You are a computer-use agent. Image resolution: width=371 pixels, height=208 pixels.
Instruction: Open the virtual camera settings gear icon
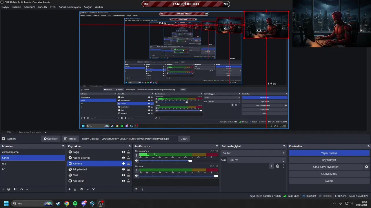click(x=366, y=167)
